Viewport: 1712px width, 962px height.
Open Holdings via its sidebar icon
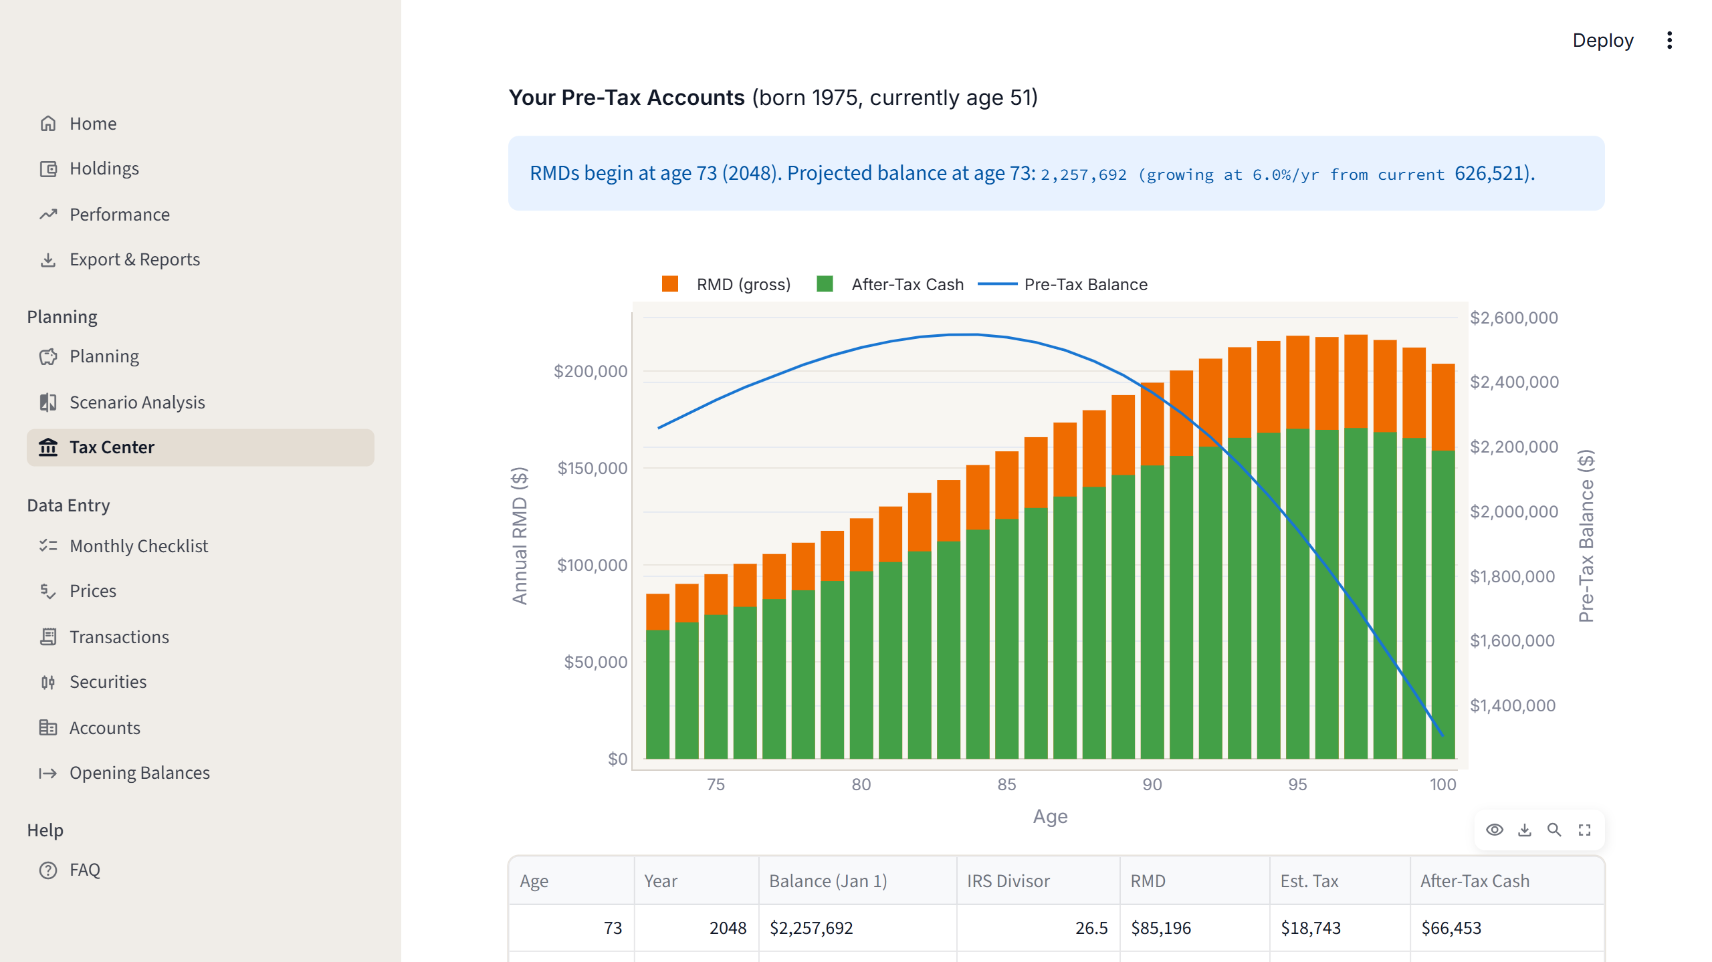47,168
